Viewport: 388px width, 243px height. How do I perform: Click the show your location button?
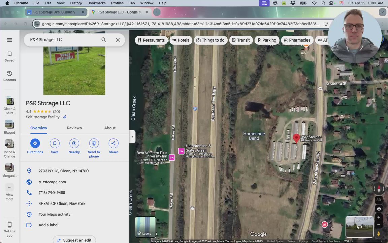pyautogui.click(x=379, y=209)
